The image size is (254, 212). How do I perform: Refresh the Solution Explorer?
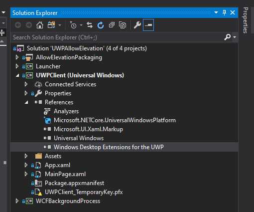click(x=101, y=25)
